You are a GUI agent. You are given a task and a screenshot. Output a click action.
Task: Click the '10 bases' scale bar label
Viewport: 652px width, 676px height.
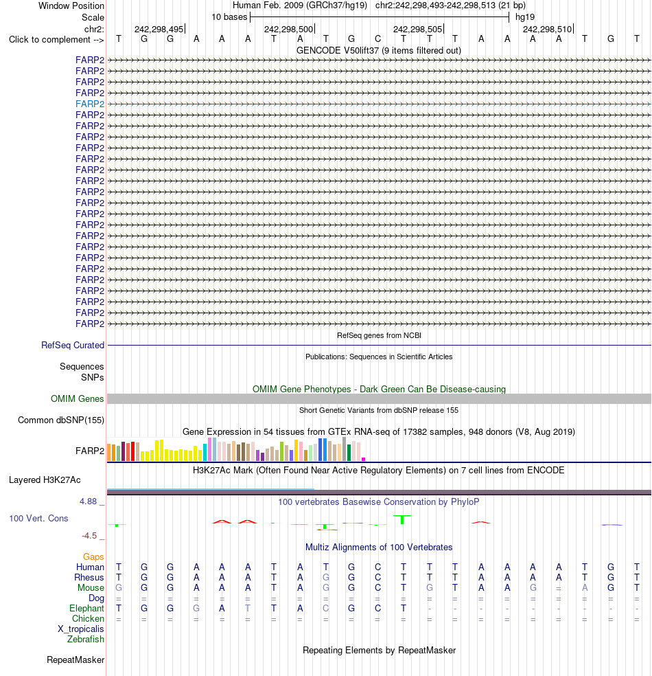point(229,17)
